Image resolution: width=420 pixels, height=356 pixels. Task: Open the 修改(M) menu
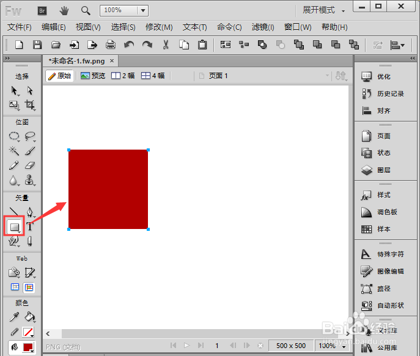tap(159, 27)
